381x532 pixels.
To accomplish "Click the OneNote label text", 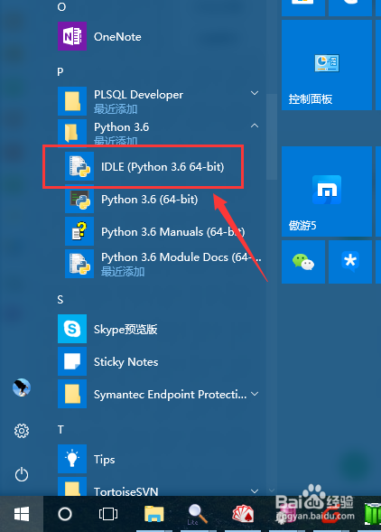I will [x=117, y=37].
